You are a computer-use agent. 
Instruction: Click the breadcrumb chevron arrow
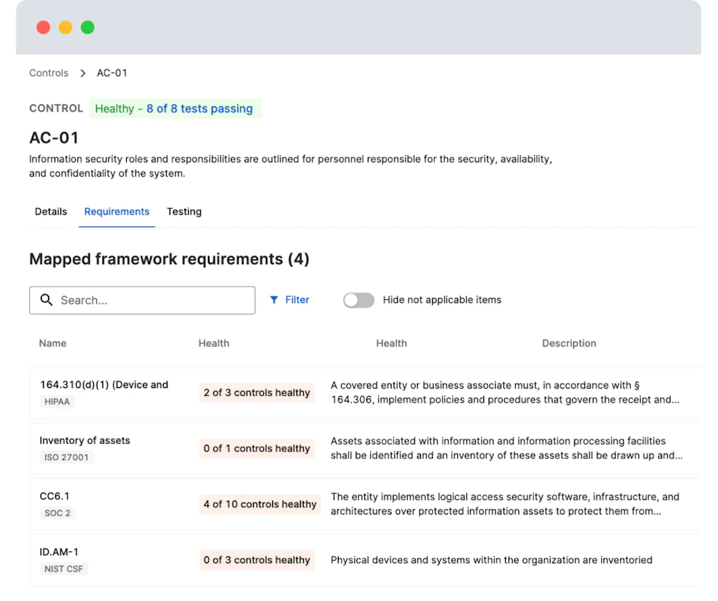click(x=83, y=73)
